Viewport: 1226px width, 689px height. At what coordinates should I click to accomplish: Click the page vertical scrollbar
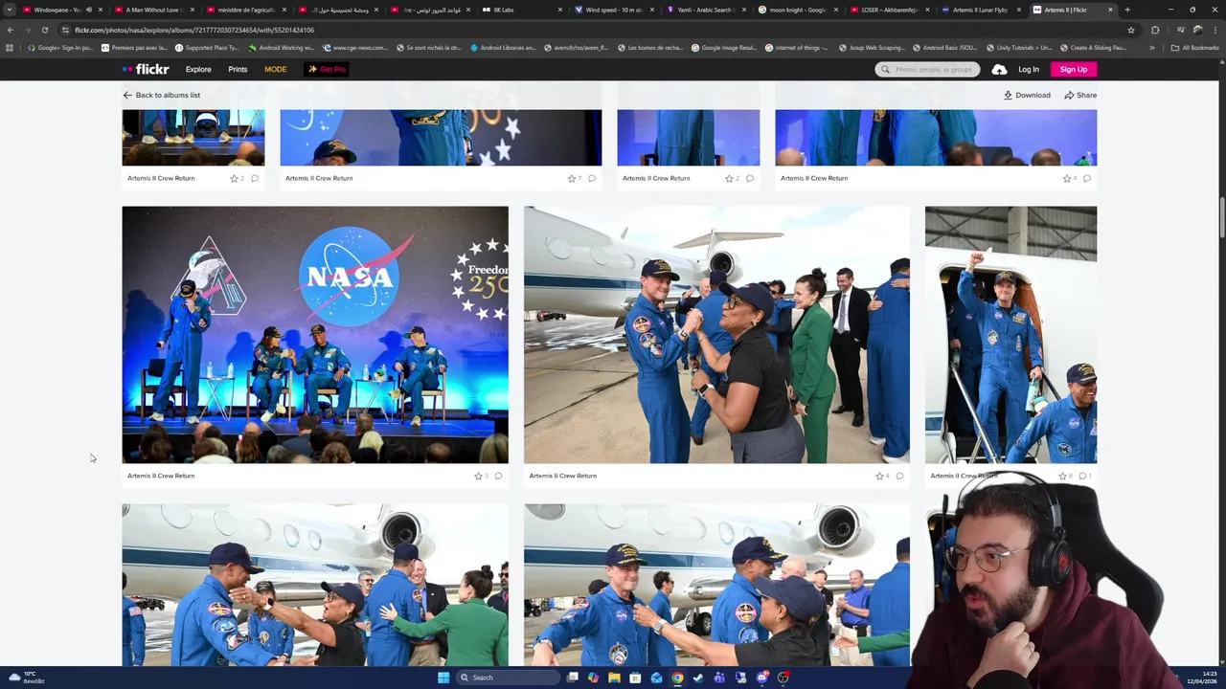(x=1221, y=218)
